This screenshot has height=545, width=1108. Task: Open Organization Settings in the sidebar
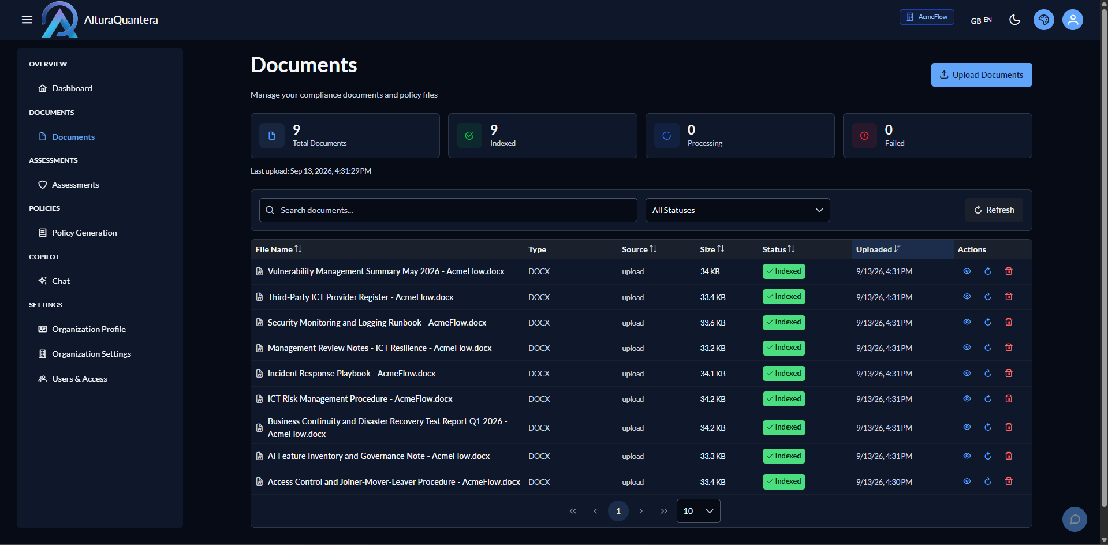[x=91, y=354]
